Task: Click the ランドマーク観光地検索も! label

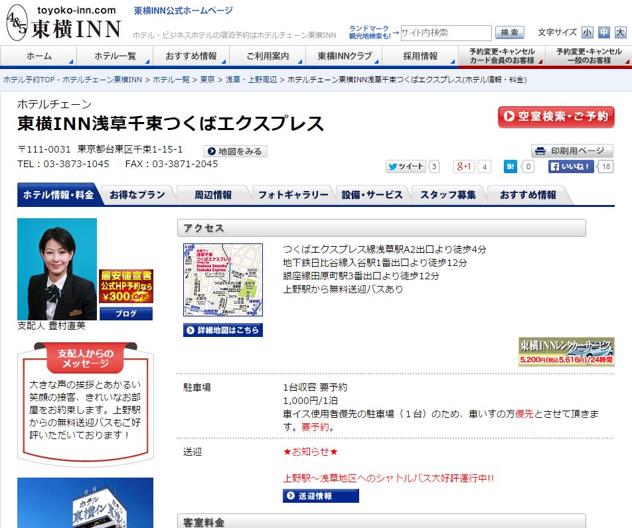Action: 370,33
